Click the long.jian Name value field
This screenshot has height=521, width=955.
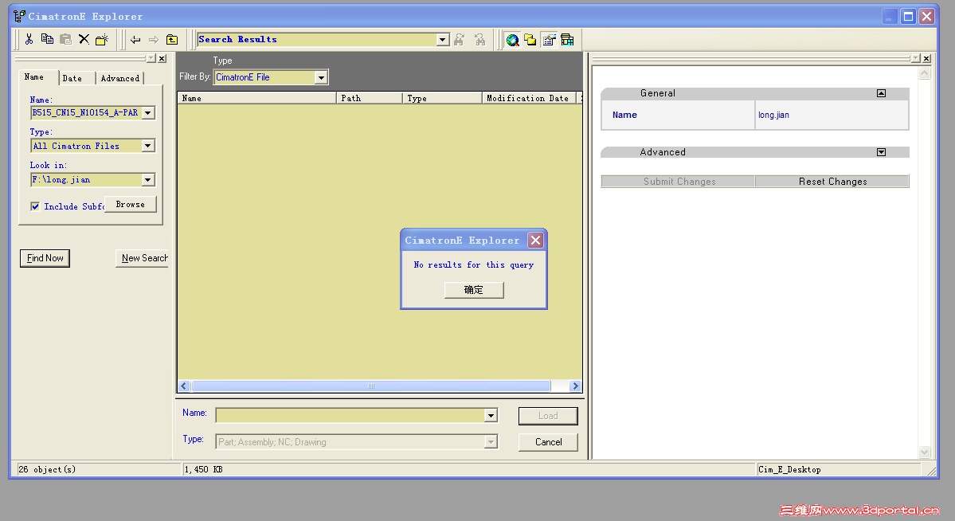point(832,115)
